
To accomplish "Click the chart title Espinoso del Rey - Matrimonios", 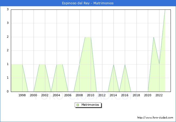I will (x=88, y=3).
